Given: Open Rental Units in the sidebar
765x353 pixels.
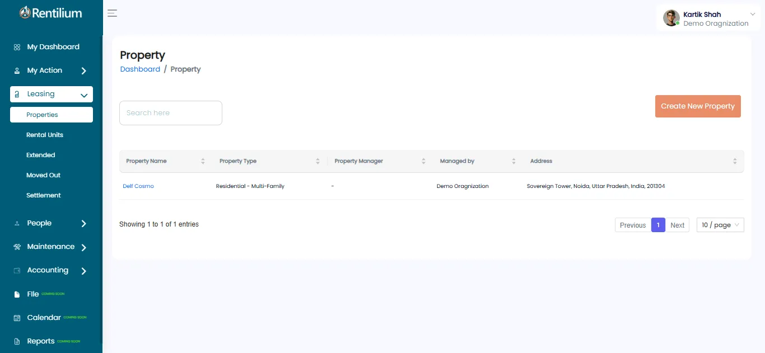Looking at the screenshot, I should (x=45, y=135).
